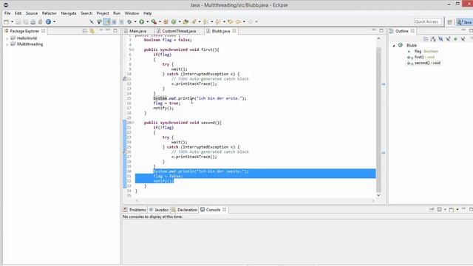Image resolution: width=473 pixels, height=266 pixels.
Task: Click the Run Last Tool icon
Action: (154, 21)
